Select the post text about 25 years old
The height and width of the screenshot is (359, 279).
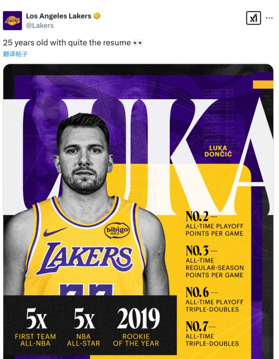click(x=67, y=43)
